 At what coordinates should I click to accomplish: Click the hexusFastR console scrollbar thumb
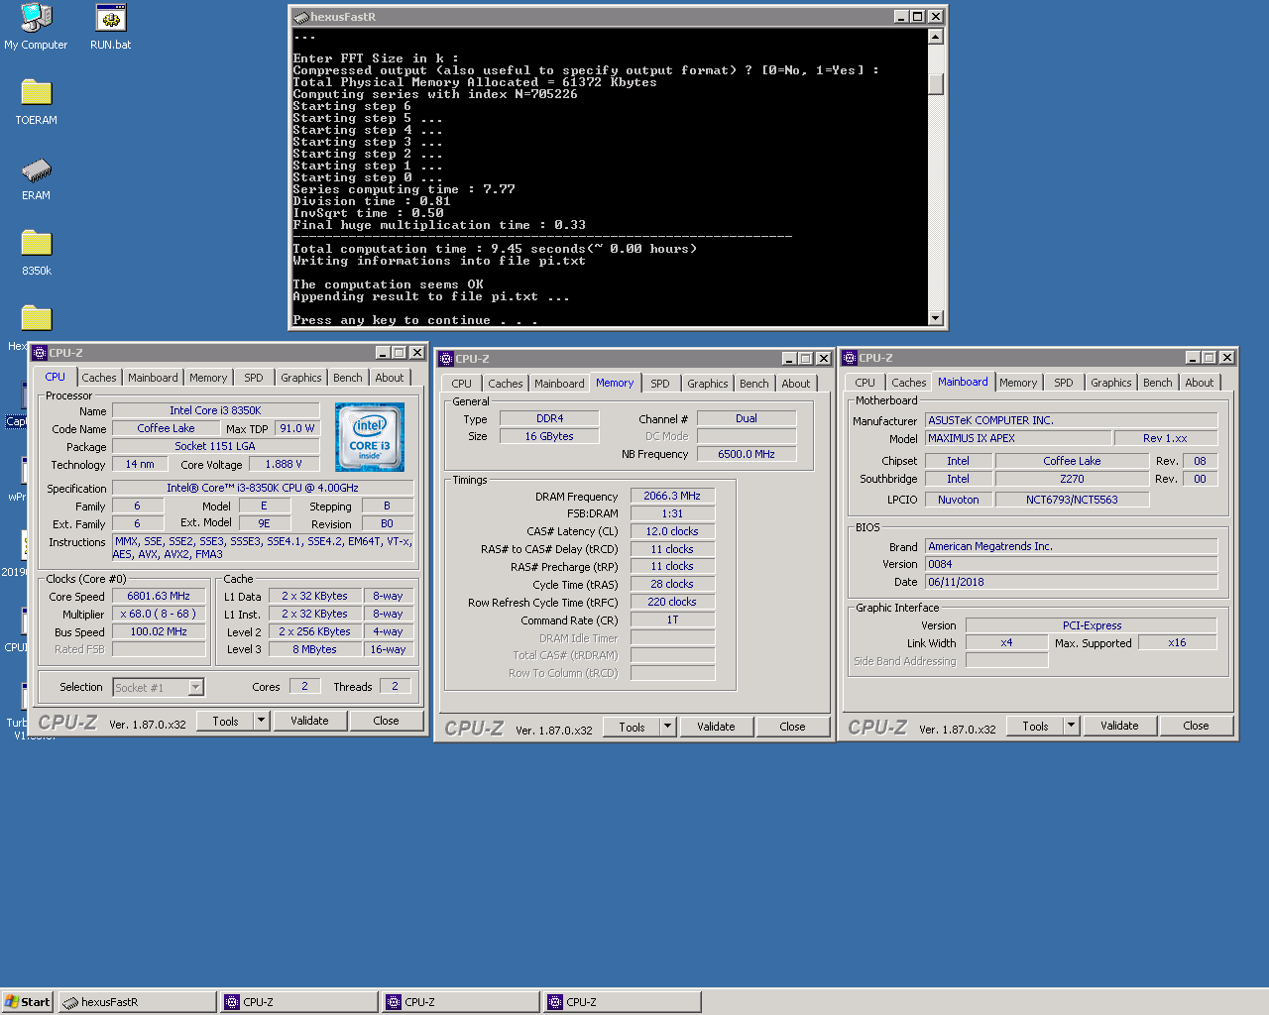935,84
